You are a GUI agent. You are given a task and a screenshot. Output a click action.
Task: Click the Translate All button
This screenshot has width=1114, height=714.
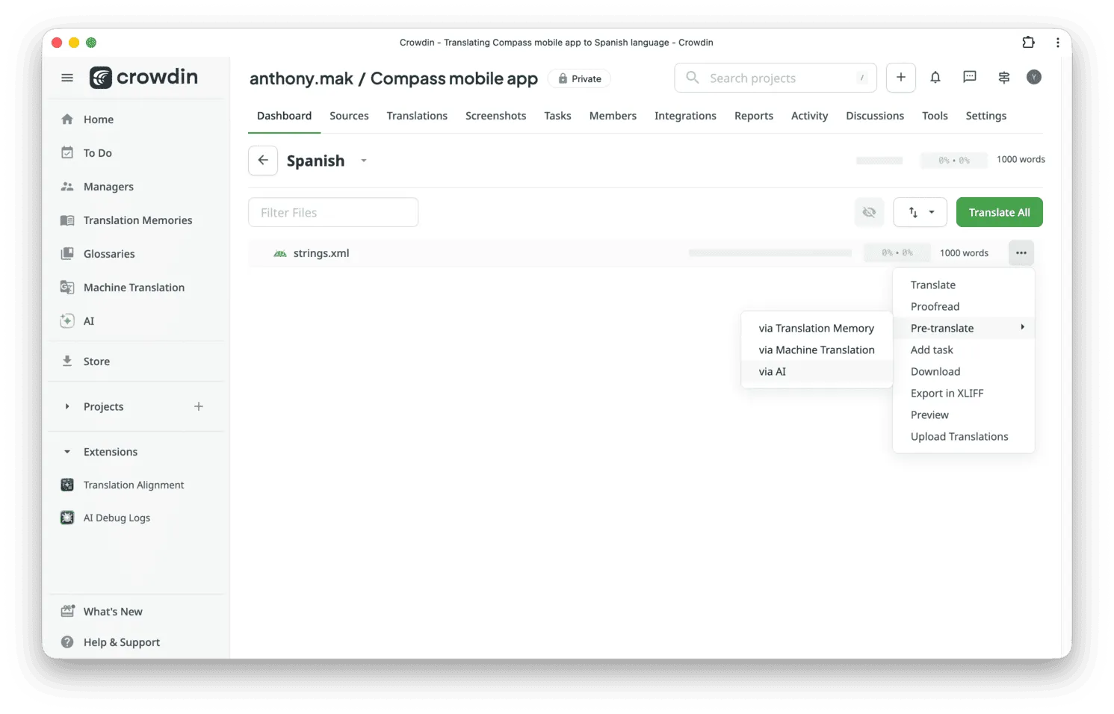999,212
